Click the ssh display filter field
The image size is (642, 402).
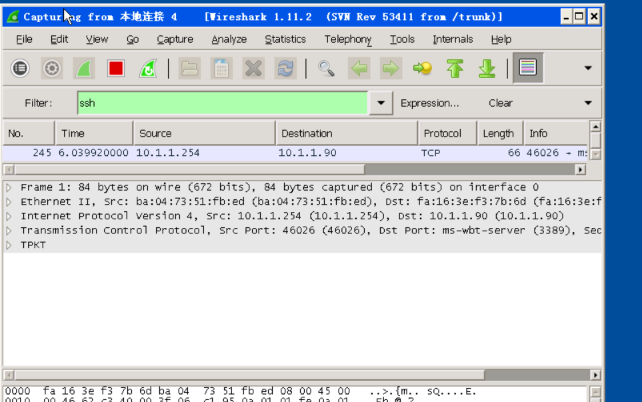(x=223, y=103)
